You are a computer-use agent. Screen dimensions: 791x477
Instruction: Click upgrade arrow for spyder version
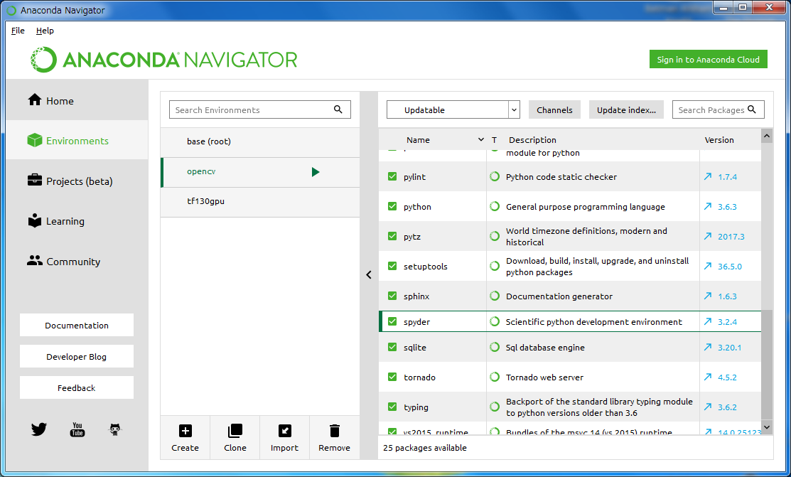tap(708, 321)
